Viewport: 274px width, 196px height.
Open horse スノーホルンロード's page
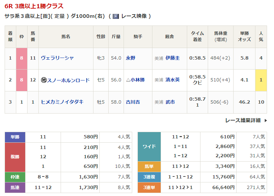(x=68, y=80)
